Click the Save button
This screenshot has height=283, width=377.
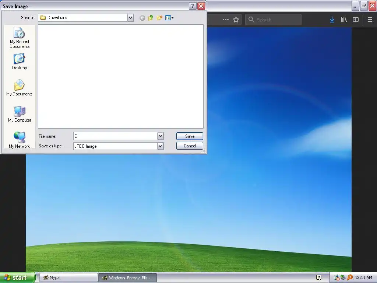pos(190,136)
